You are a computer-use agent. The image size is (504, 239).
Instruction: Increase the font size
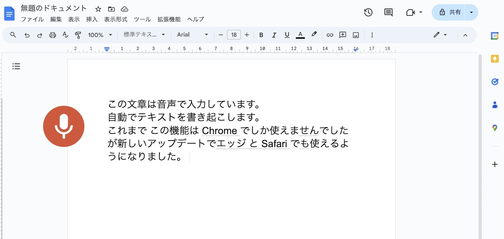(247, 35)
